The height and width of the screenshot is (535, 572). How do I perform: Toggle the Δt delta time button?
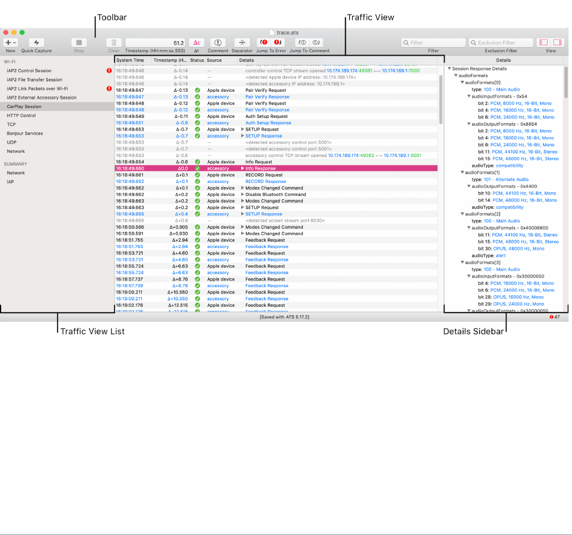196,42
